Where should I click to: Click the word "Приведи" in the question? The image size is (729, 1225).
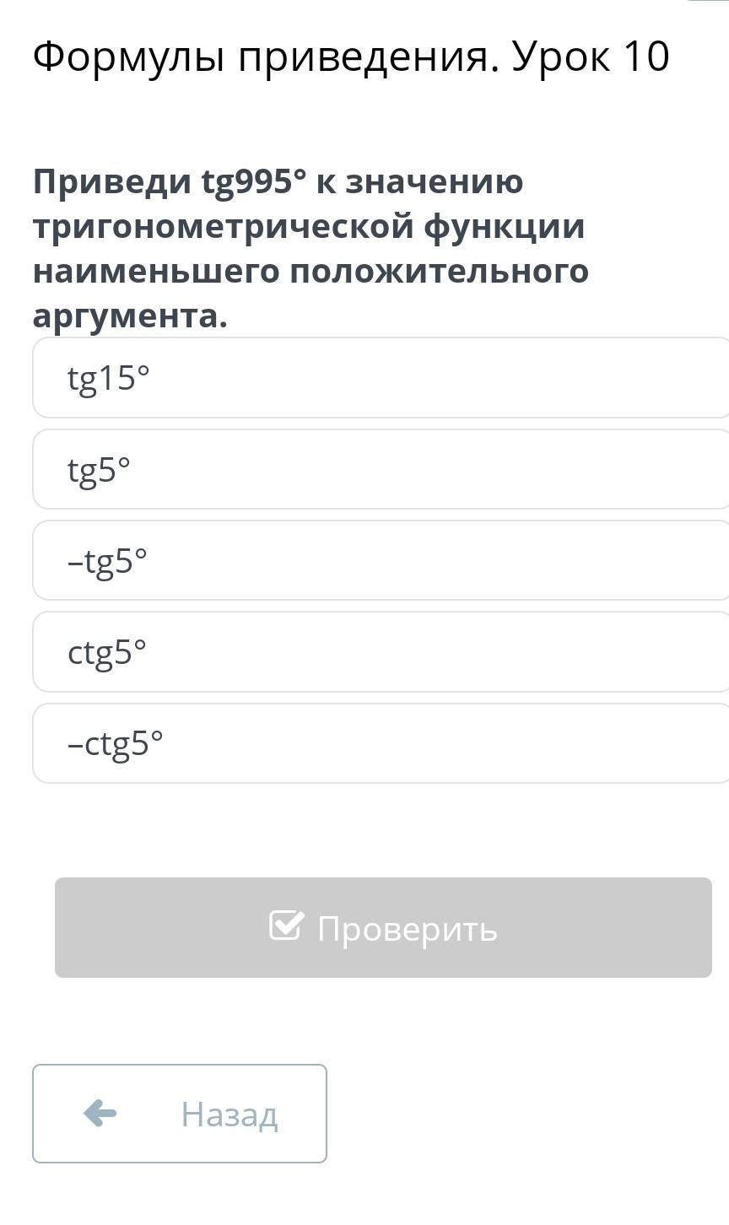[x=112, y=182]
